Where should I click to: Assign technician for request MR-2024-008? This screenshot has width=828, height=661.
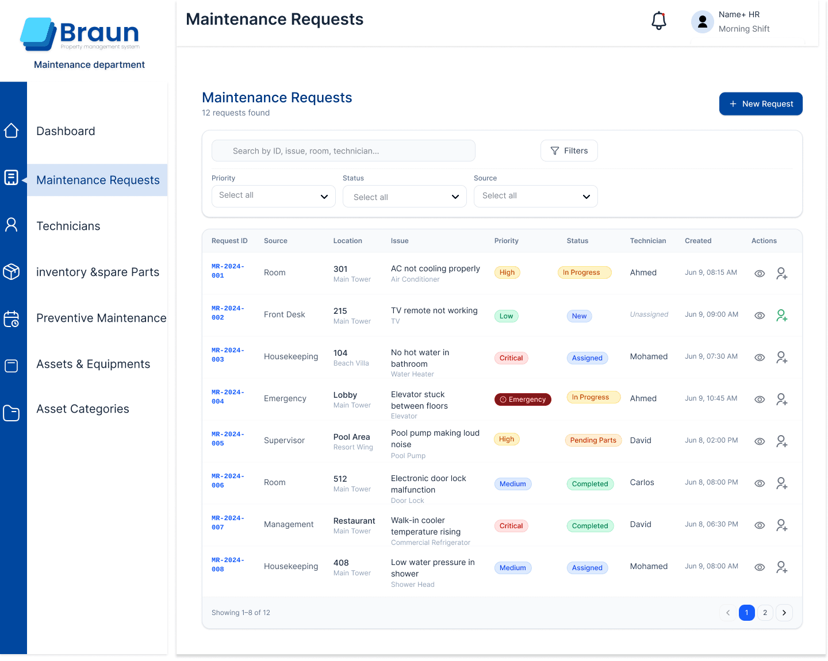[781, 567]
